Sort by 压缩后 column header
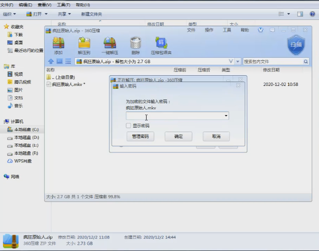This screenshot has width=319, height=251. click(203, 70)
